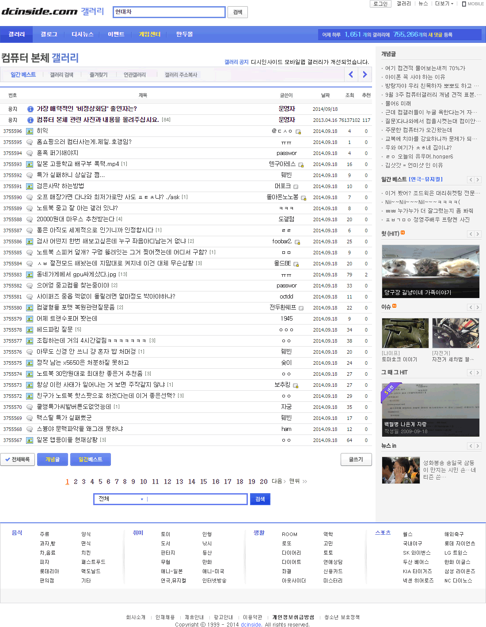486x627 pixels.
Task: Click the right arrow in gallery tab bar
Action: pos(364,75)
